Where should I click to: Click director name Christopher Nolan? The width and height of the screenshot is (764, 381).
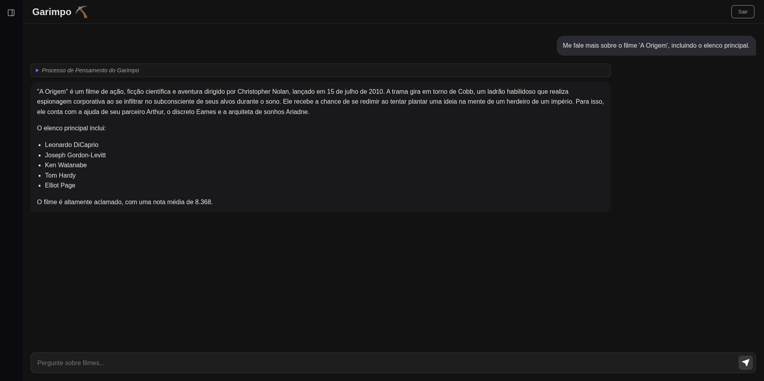click(x=263, y=92)
